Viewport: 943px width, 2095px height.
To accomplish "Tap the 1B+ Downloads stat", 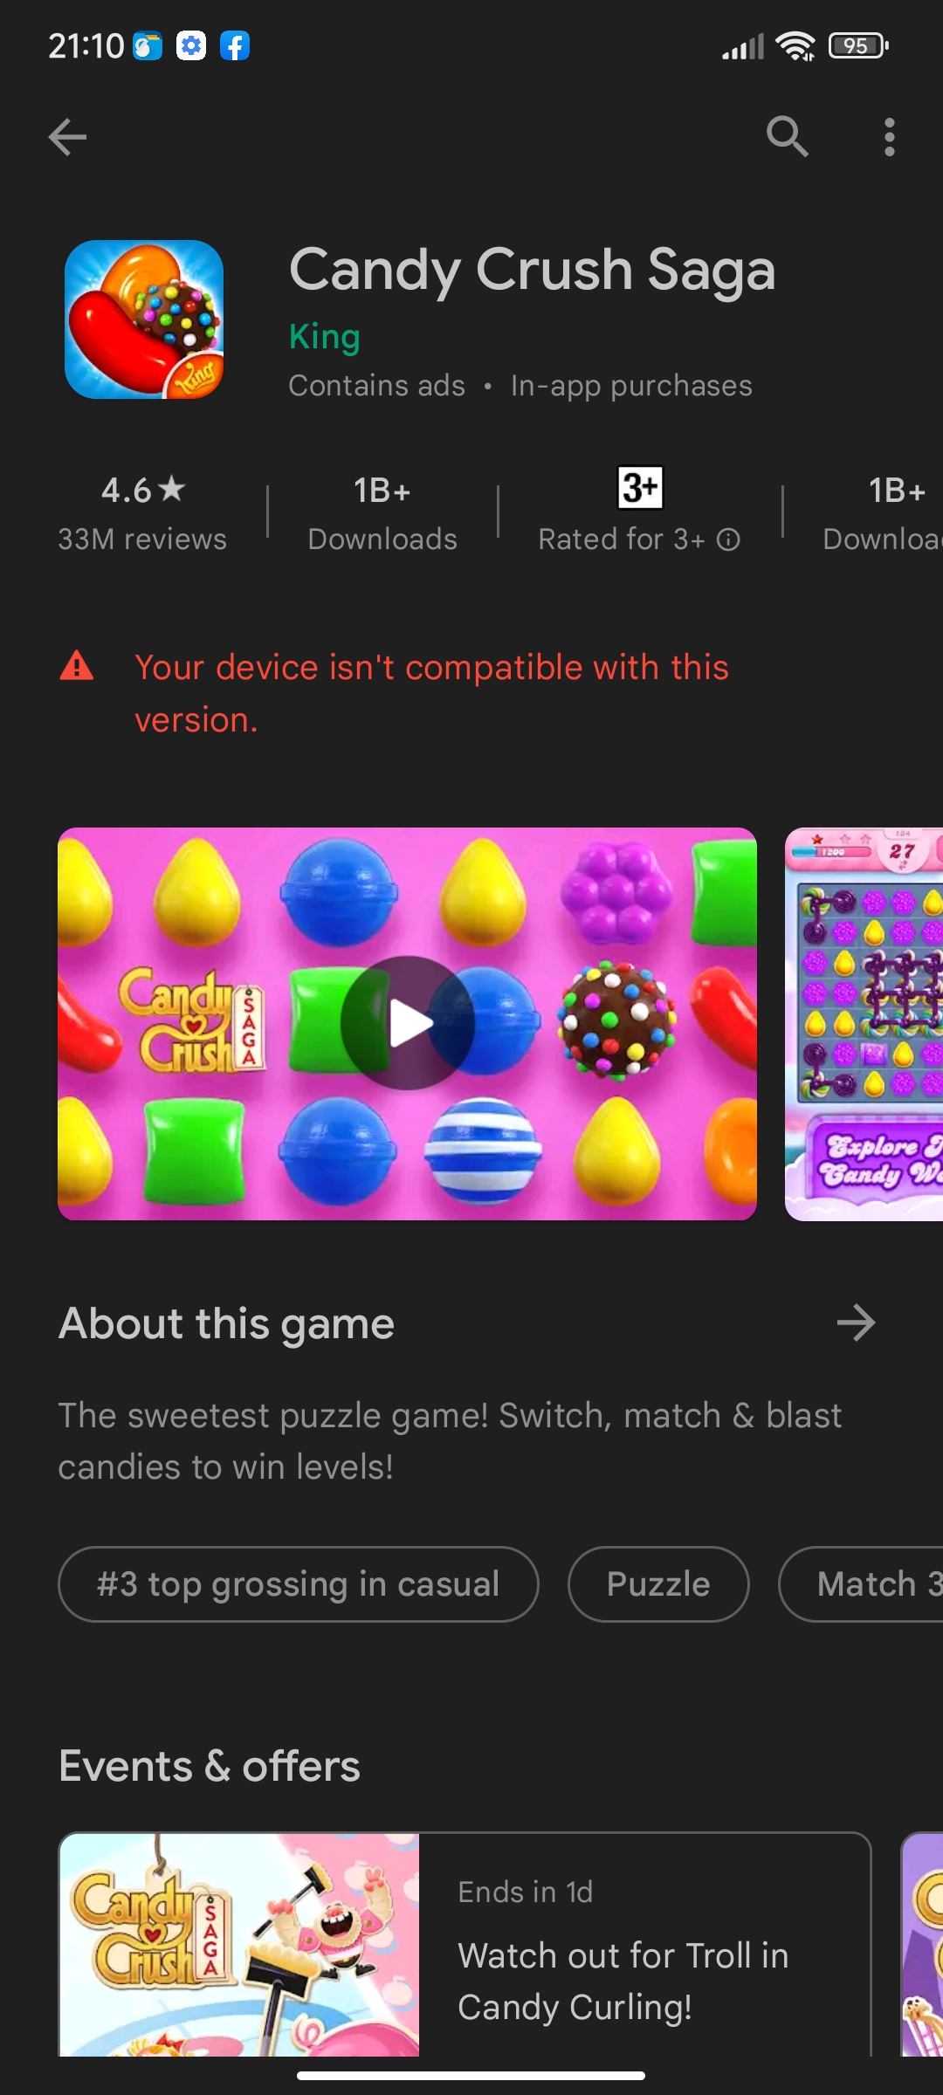I will 382,513.
